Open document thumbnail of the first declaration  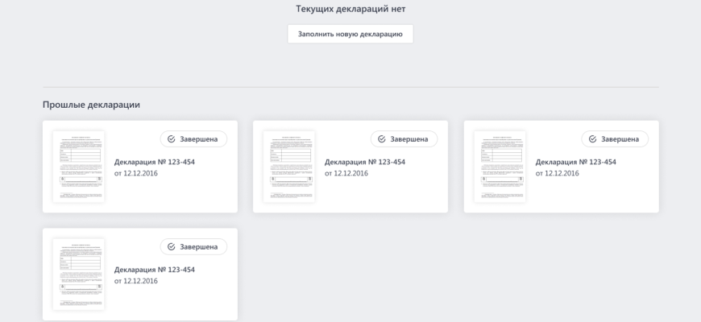(78, 167)
